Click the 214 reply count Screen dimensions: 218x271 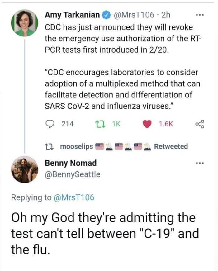click(67, 124)
